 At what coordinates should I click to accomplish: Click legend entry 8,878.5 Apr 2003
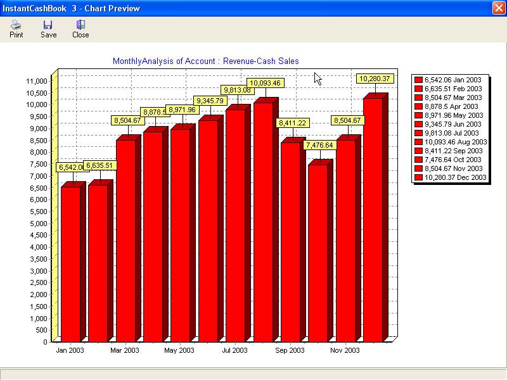pyautogui.click(x=451, y=106)
